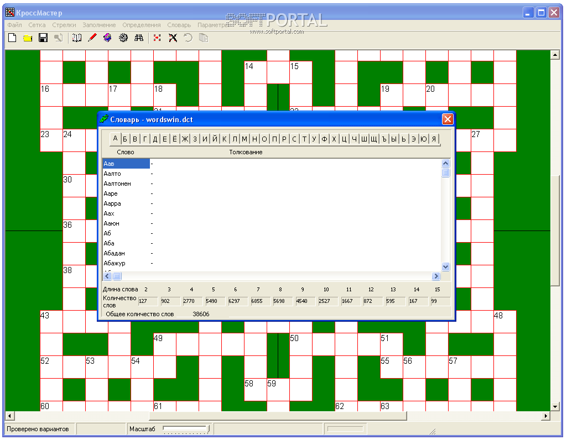Click crossword cell numbered 14

pyautogui.click(x=256, y=72)
